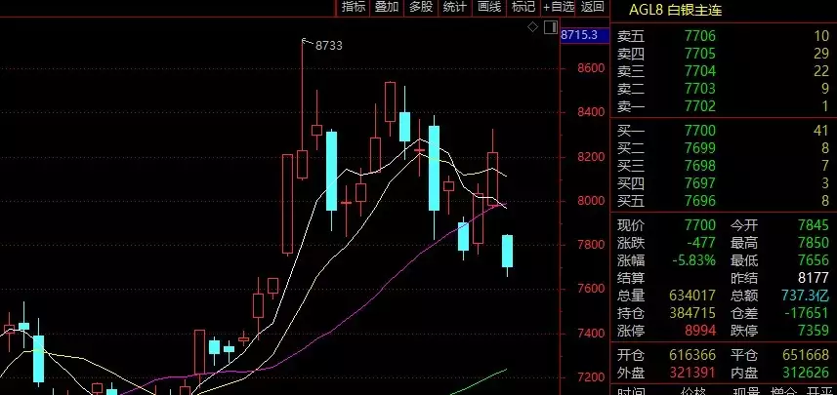Image resolution: width=837 pixels, height=395 pixels.
Task: Click the 卖一 ask price 7702
Action: click(x=700, y=106)
